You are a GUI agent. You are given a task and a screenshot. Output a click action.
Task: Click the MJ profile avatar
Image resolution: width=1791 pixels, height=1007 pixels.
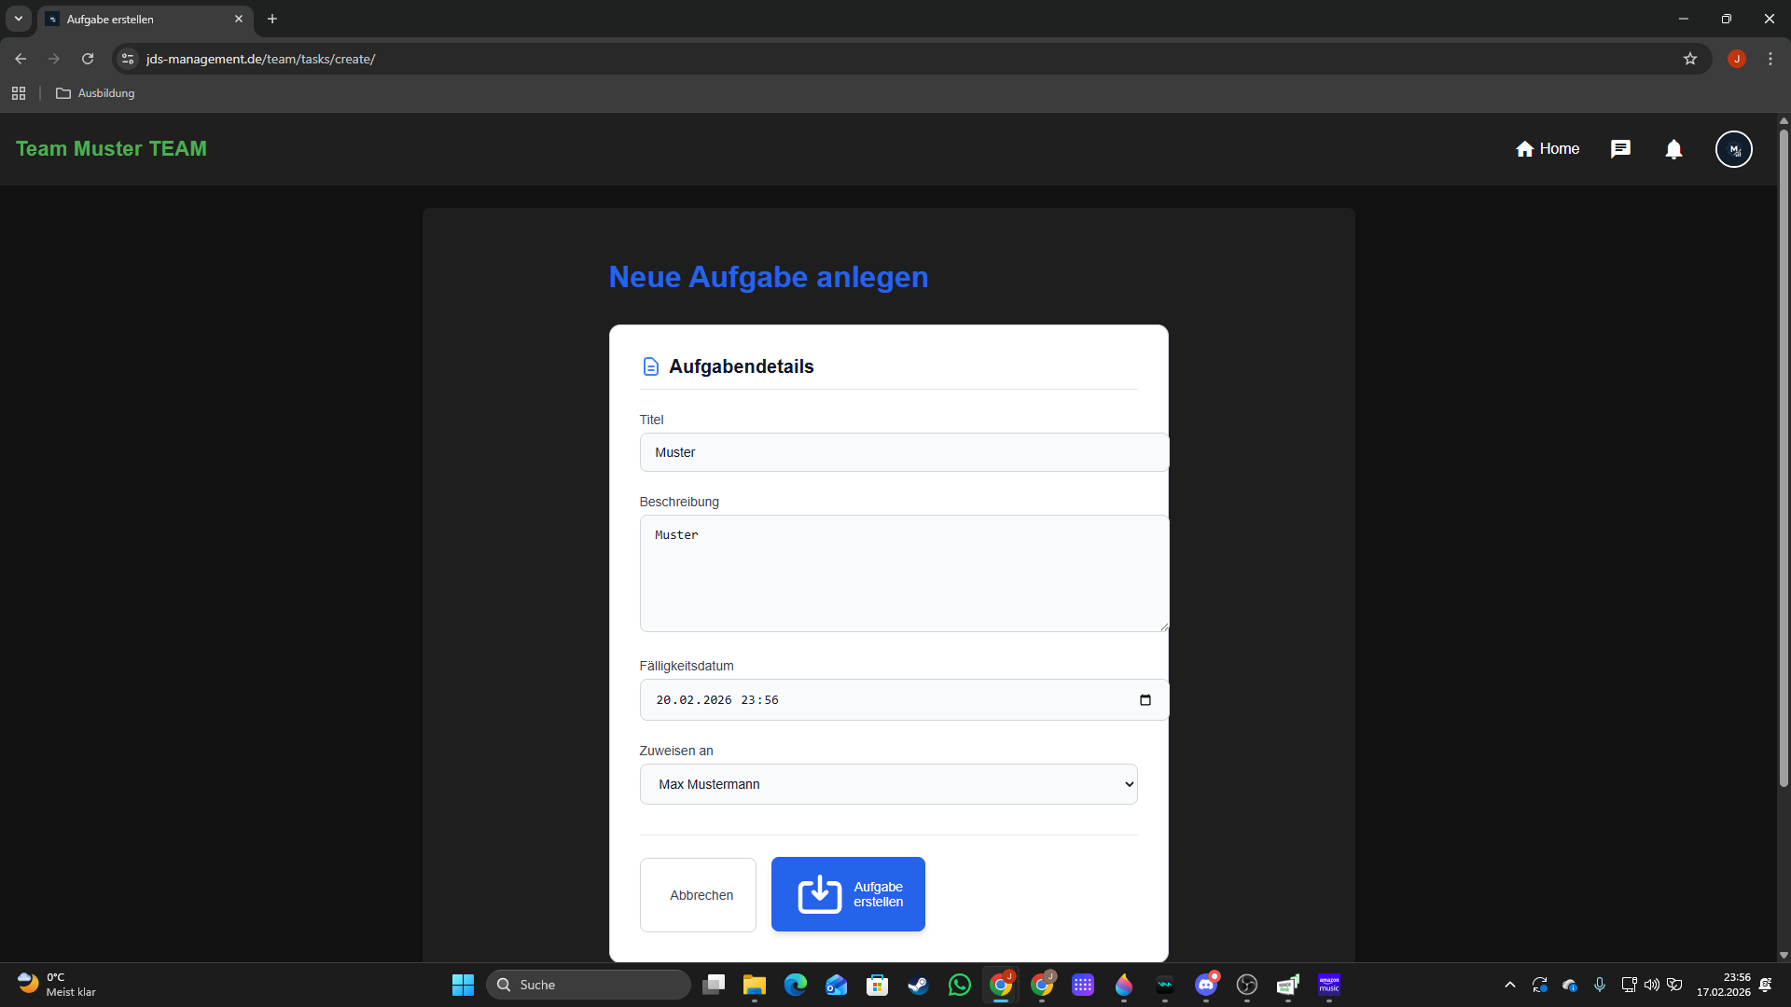tap(1734, 148)
